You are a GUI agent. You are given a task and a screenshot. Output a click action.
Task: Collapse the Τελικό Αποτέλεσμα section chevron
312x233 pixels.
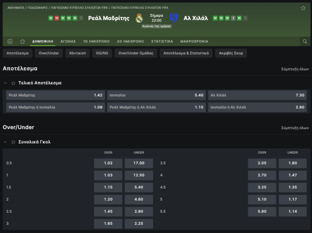click(x=5, y=83)
